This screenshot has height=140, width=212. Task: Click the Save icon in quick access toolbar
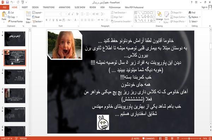7,2
